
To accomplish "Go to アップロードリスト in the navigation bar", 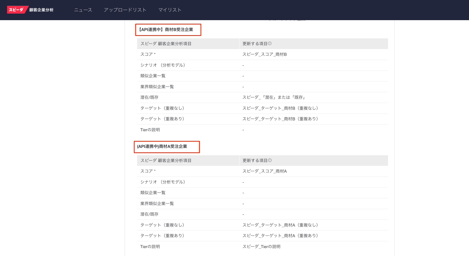I will pyautogui.click(x=125, y=10).
